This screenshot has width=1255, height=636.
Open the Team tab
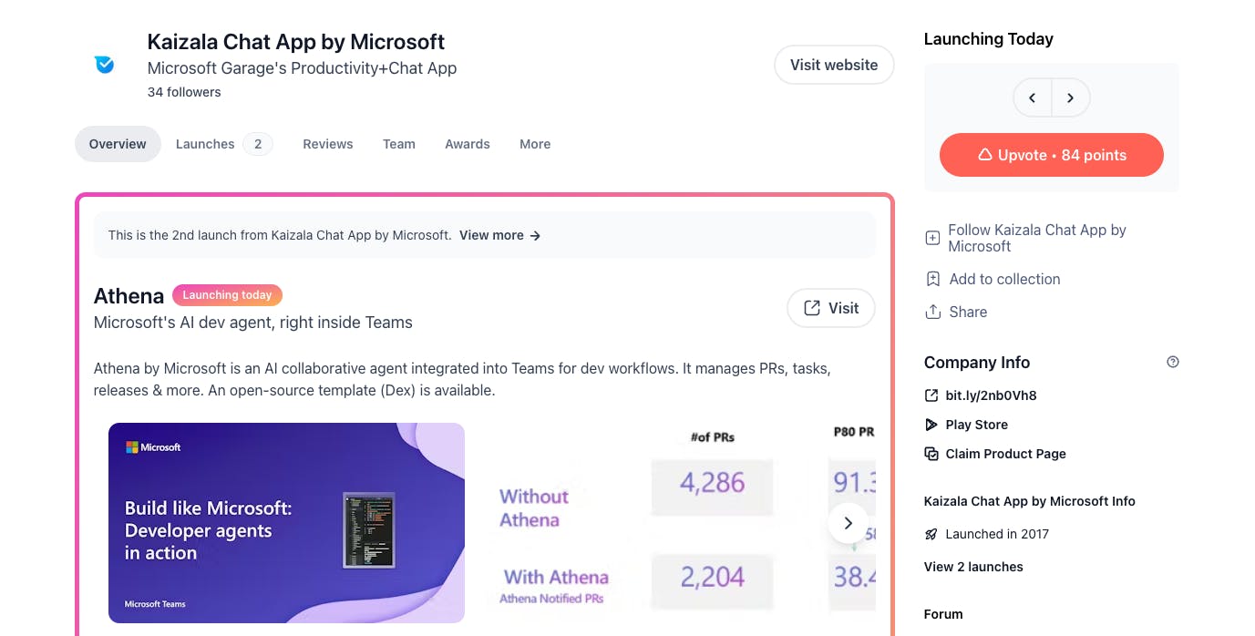pyautogui.click(x=399, y=144)
